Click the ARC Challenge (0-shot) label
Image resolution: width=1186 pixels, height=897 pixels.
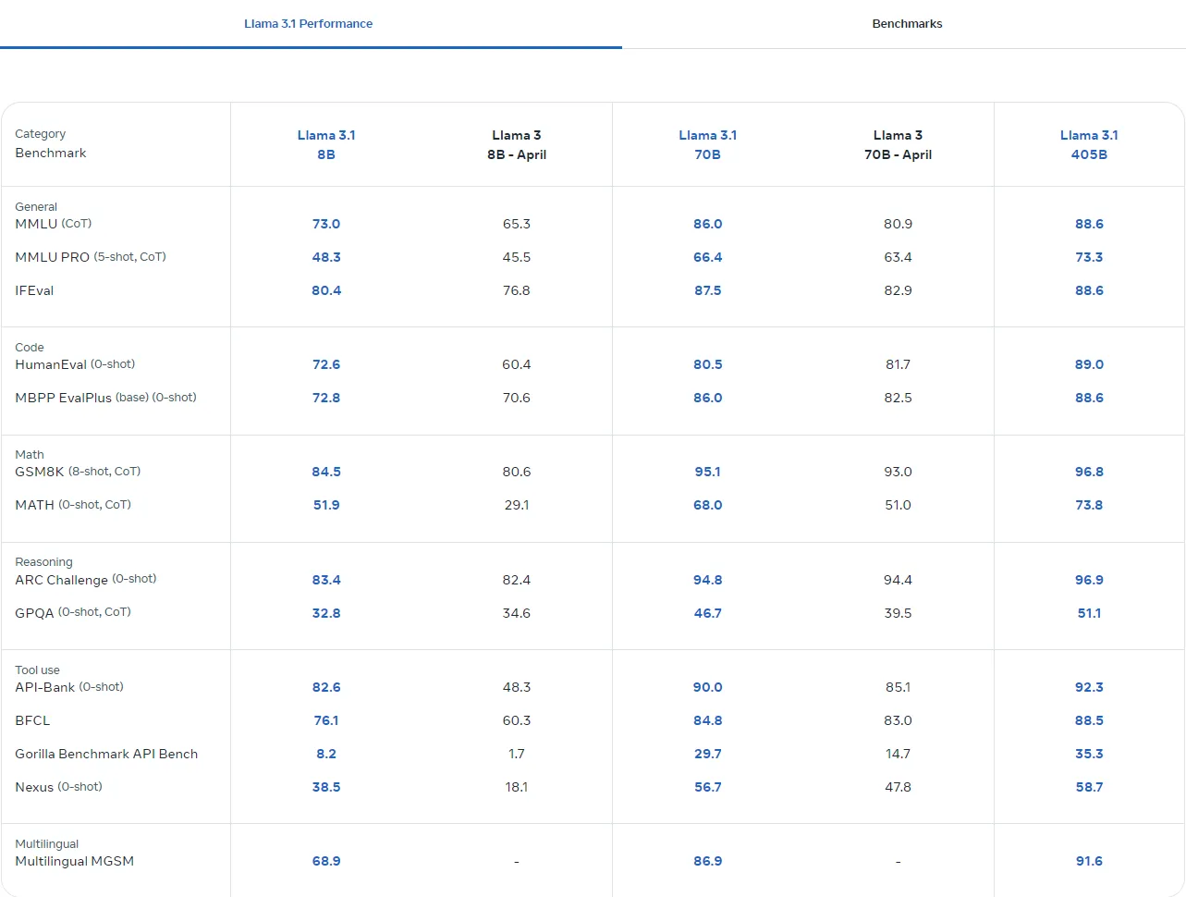click(86, 580)
